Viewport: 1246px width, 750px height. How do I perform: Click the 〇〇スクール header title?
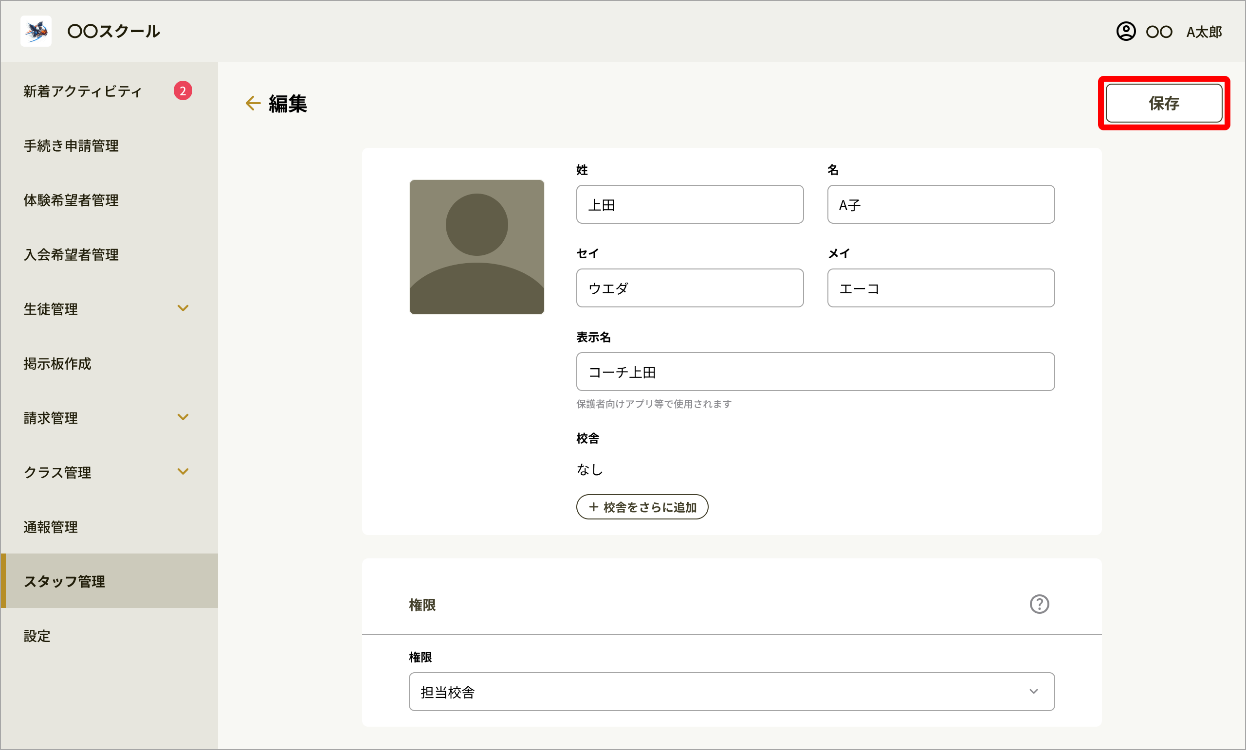click(x=114, y=31)
